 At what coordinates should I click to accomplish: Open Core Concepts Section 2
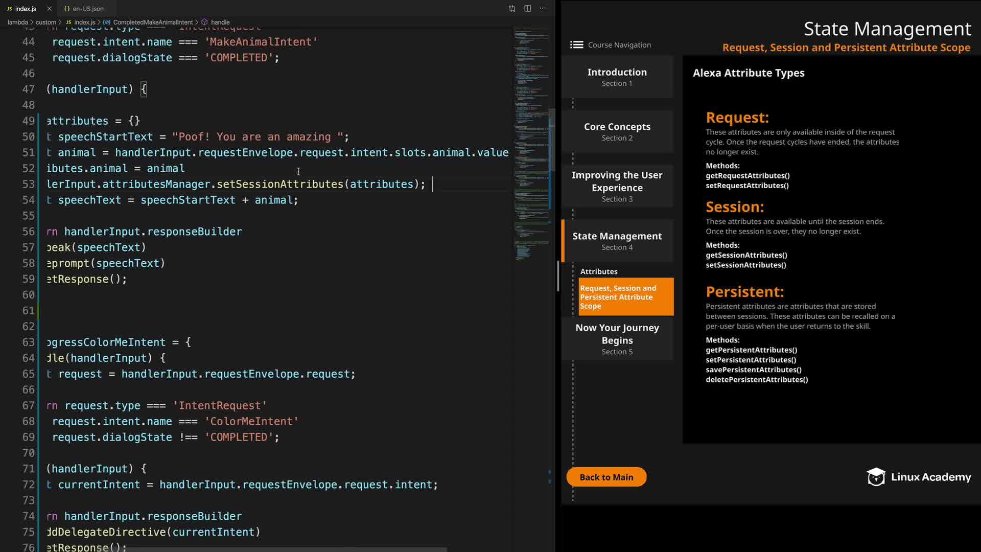(617, 131)
